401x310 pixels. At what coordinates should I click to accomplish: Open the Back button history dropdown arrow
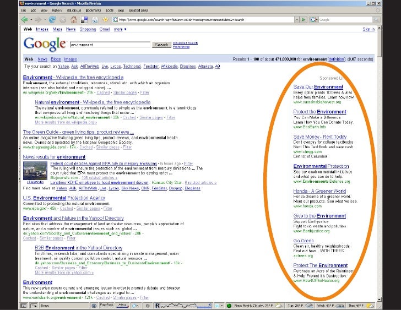point(31,20)
